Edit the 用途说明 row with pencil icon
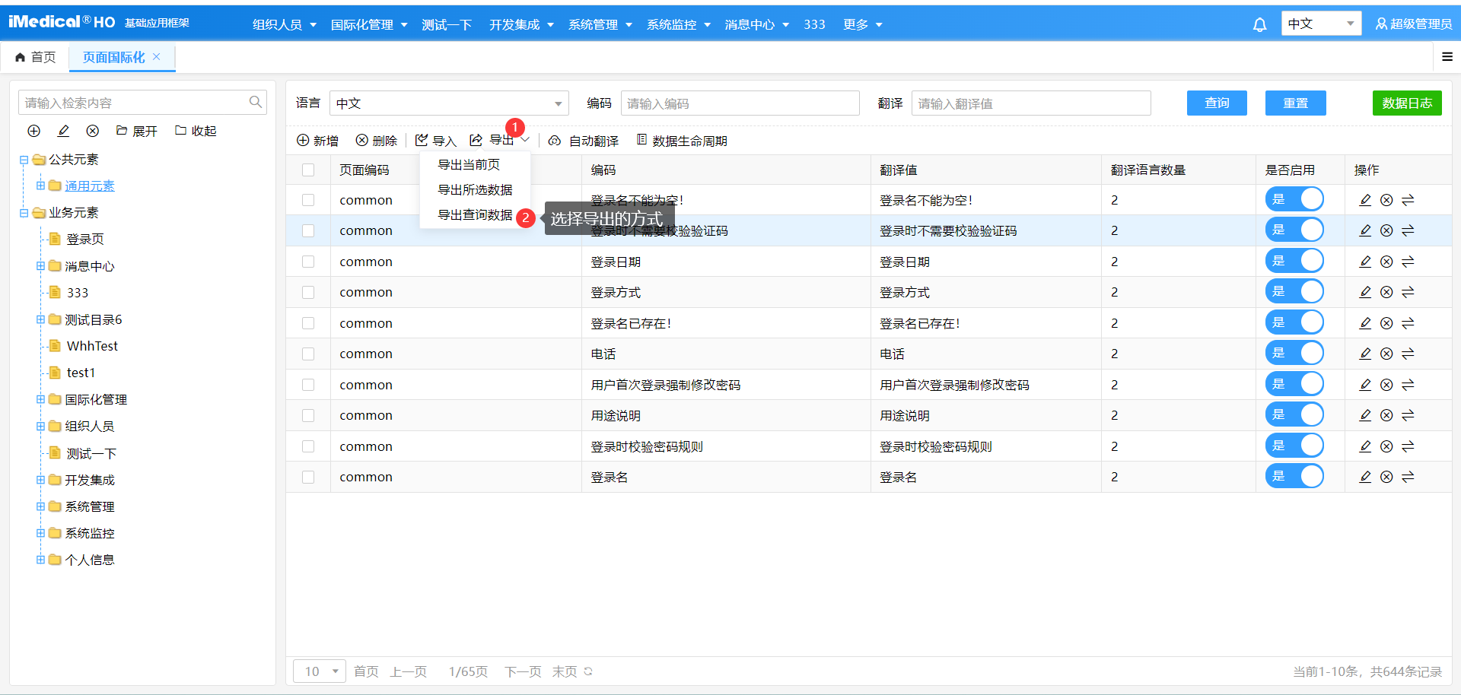 click(1365, 415)
